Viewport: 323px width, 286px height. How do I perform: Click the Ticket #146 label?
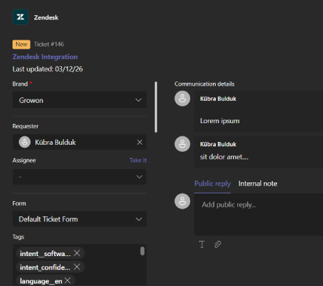(49, 45)
